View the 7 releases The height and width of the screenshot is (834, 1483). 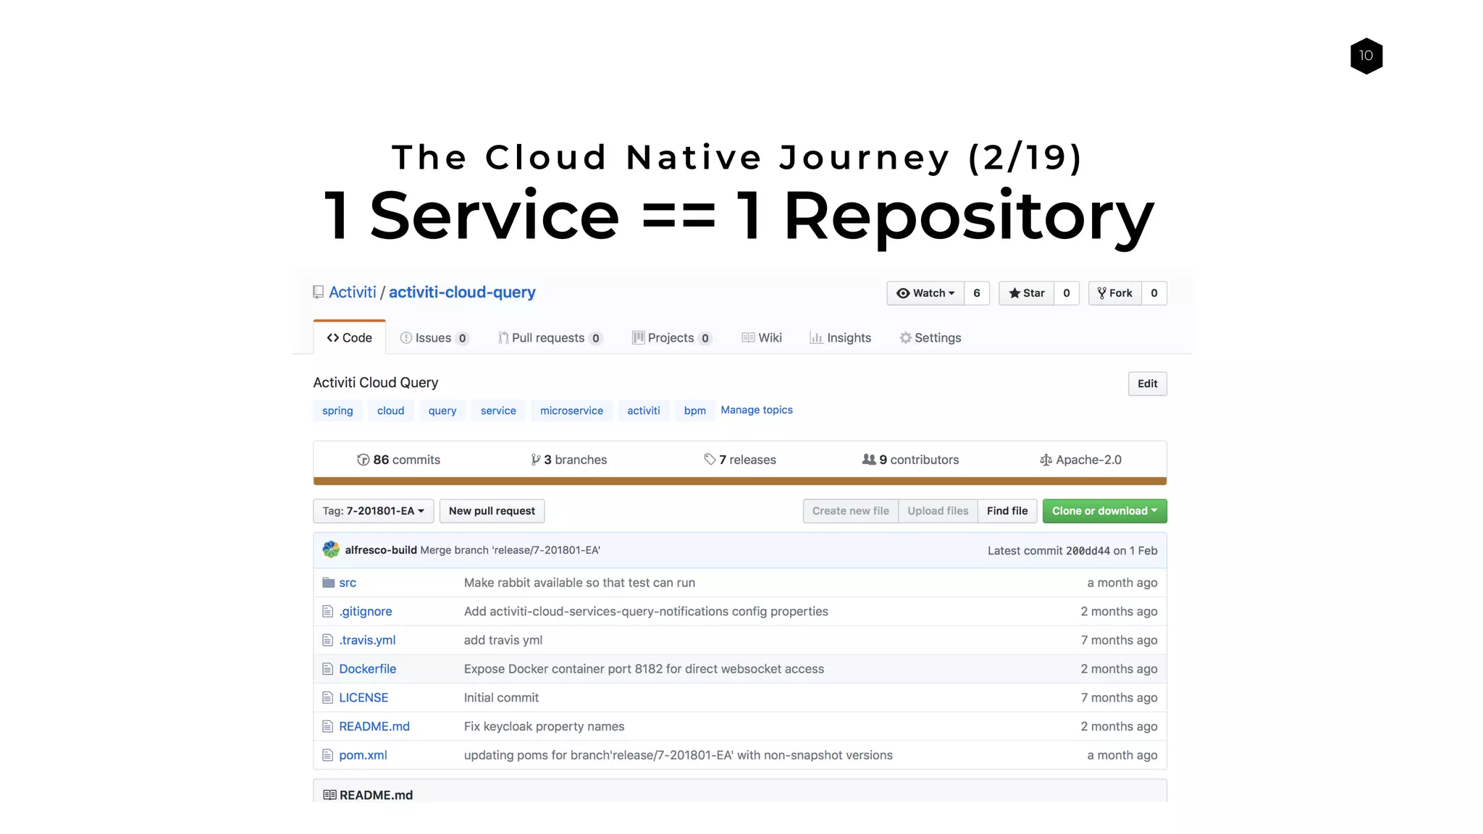[x=740, y=460]
